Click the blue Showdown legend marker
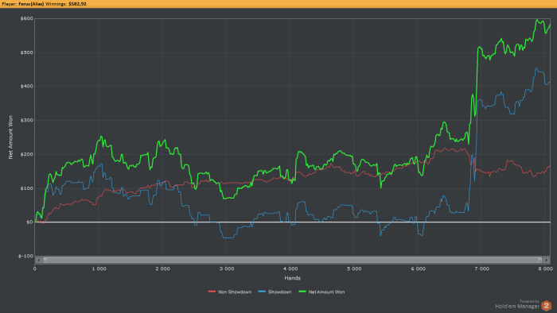The width and height of the screenshot is (557, 313). 262,292
